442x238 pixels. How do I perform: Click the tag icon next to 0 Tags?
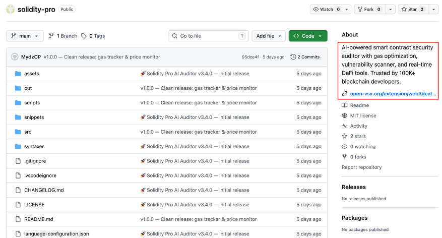84,36
